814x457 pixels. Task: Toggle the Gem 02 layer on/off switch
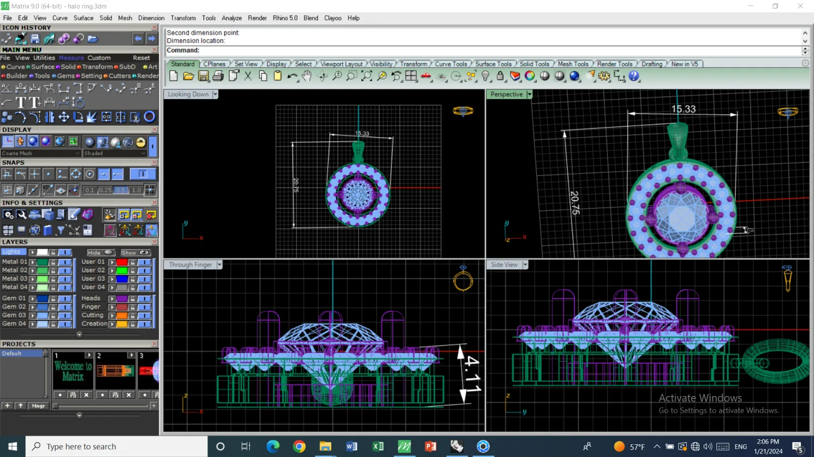[x=65, y=307]
